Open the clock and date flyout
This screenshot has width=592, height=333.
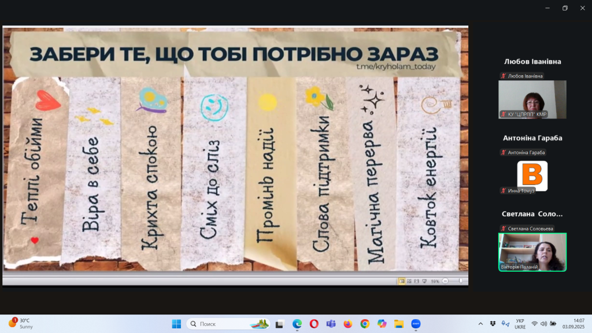pyautogui.click(x=578, y=324)
